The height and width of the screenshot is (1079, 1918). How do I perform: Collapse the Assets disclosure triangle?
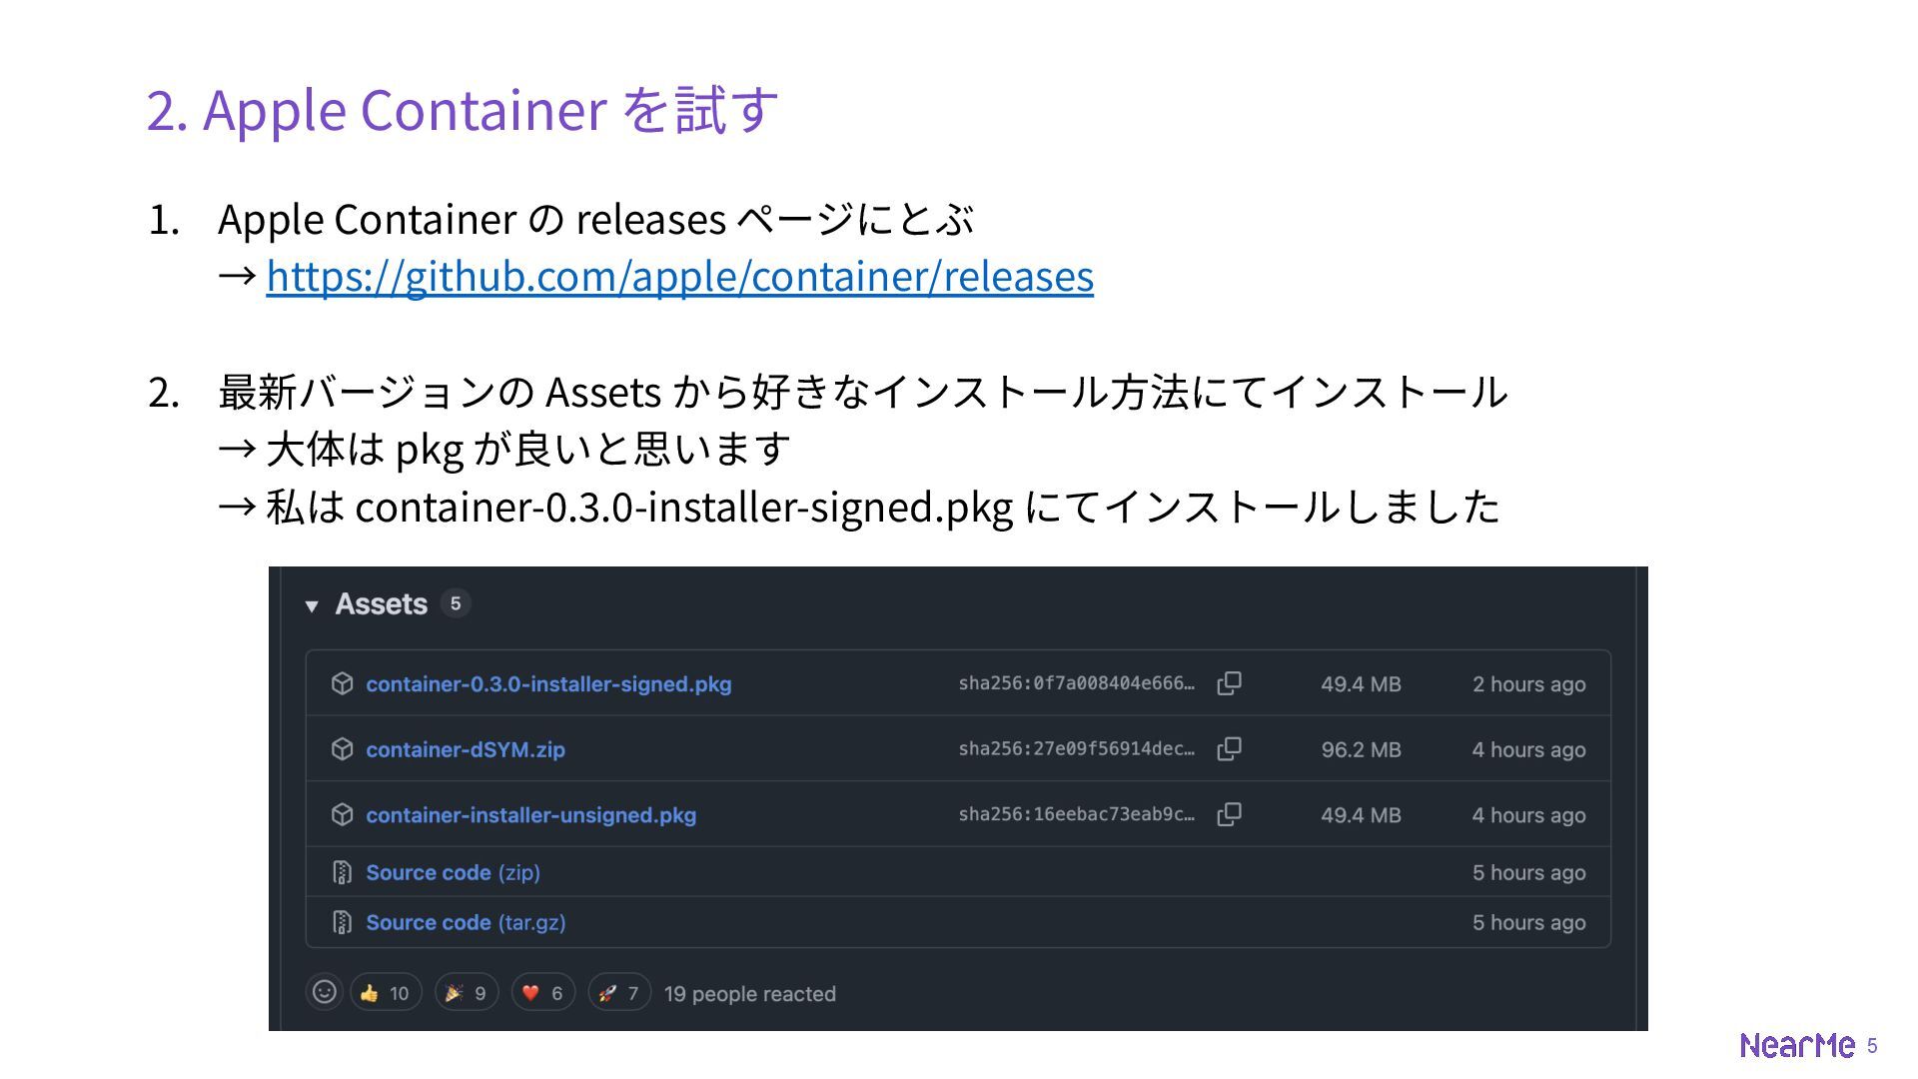(x=312, y=605)
